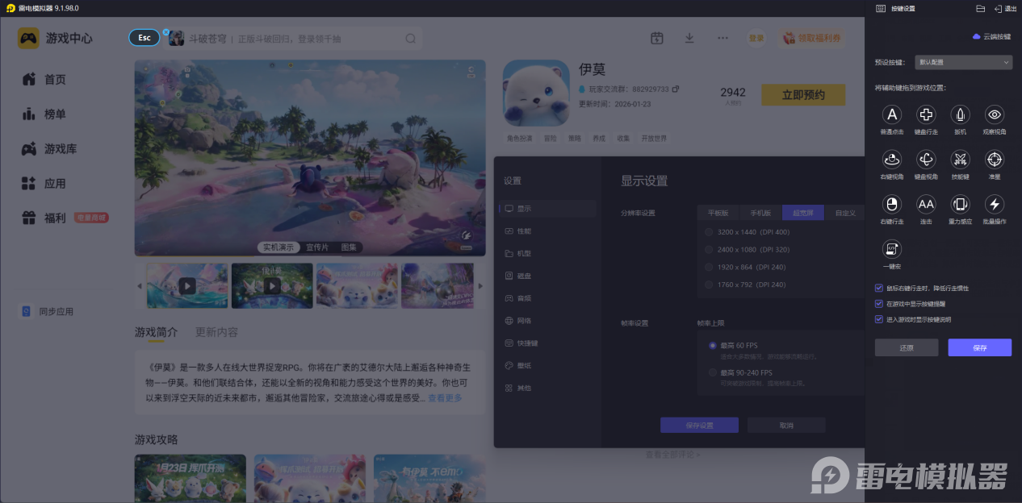Select the 观察视角 eye icon
The image size is (1022, 503).
point(995,114)
